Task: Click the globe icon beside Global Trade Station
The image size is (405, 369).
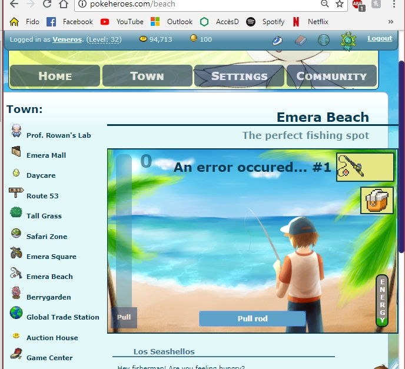Action: [x=16, y=313]
